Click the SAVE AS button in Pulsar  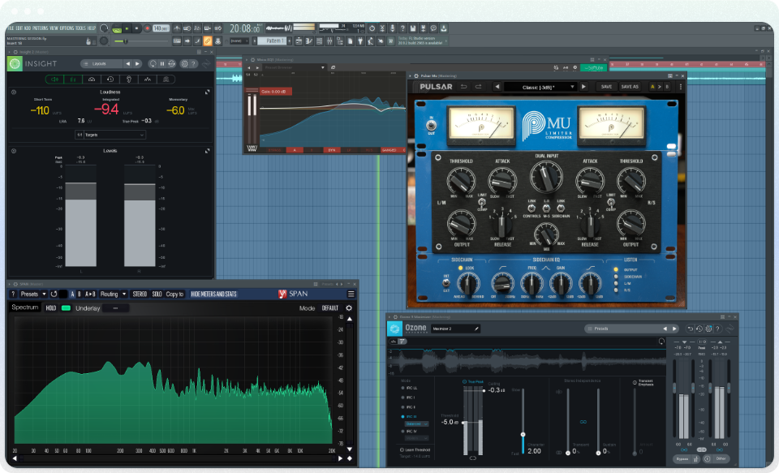click(x=630, y=86)
